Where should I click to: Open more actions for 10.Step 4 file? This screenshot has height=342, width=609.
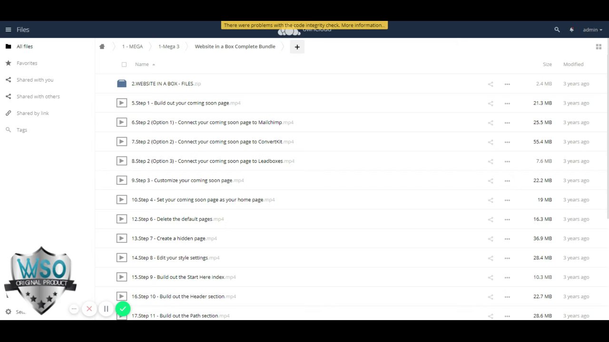coord(507,200)
